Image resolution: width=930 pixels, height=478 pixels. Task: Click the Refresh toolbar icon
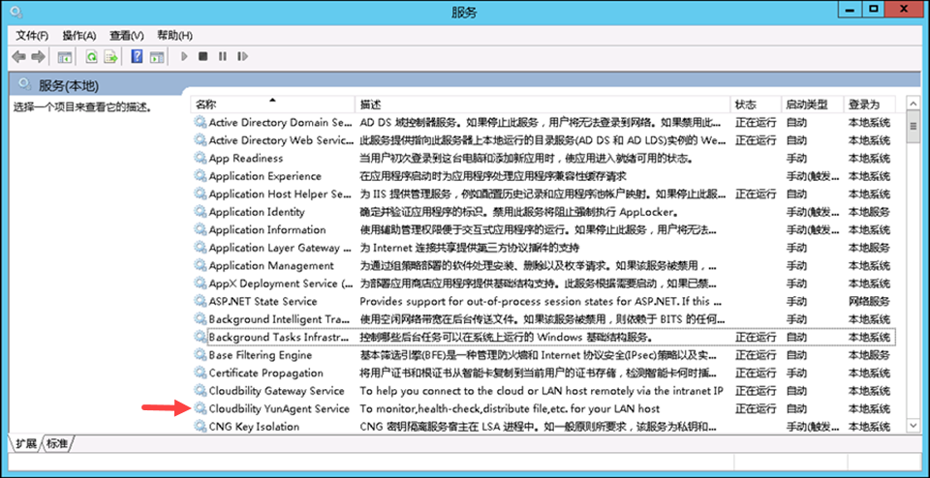point(91,57)
